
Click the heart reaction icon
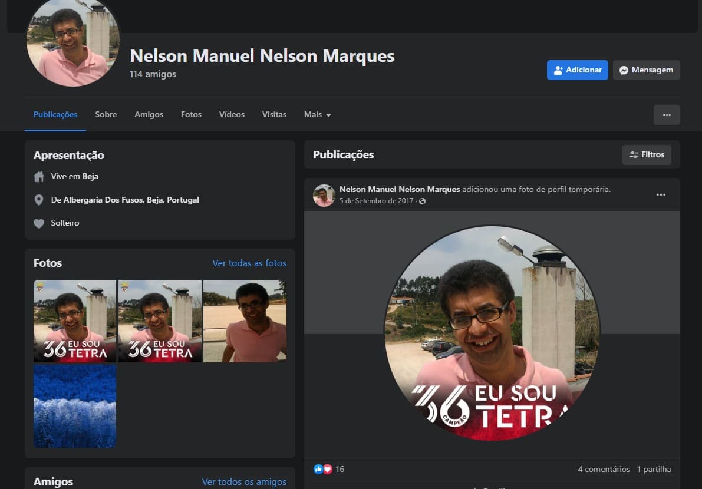[x=327, y=469]
